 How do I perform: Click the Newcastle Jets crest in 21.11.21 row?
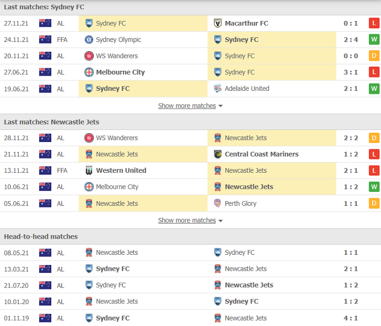(x=89, y=154)
